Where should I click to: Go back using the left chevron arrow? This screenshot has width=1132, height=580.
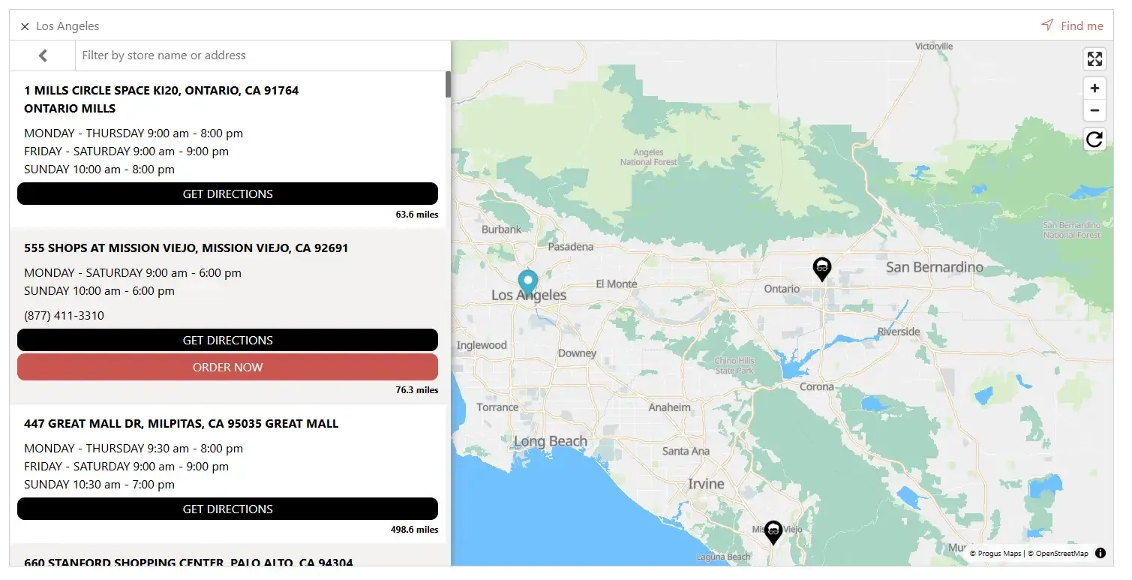pos(43,56)
